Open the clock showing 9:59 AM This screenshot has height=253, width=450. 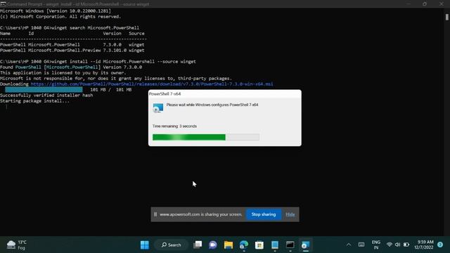tap(423, 245)
